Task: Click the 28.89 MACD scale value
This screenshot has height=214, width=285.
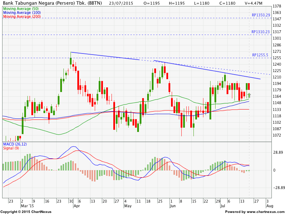Action: [x=277, y=152]
